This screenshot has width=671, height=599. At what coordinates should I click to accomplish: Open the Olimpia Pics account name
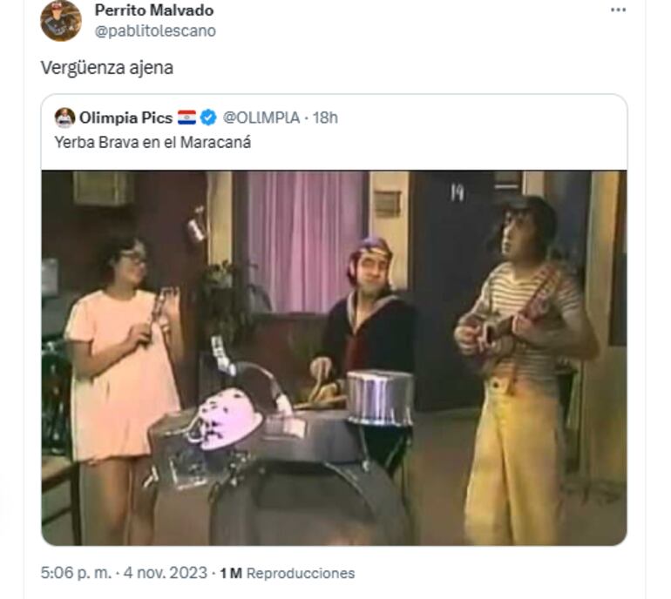[x=125, y=118]
